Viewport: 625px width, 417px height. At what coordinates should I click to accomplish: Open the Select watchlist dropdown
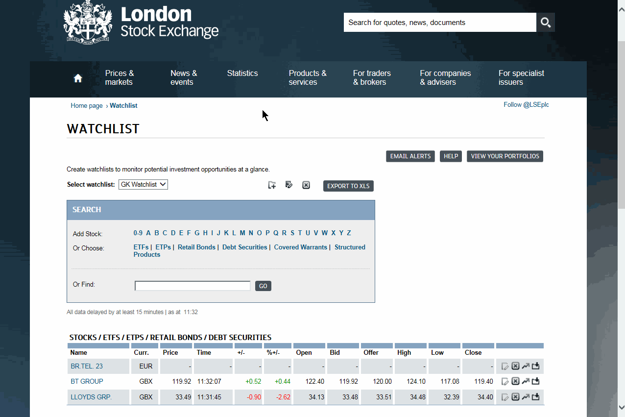click(x=143, y=185)
